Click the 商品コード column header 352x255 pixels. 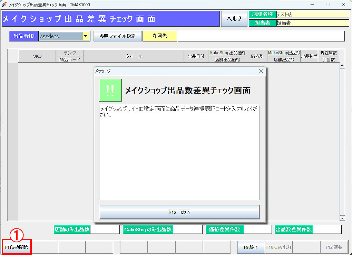(x=70, y=59)
